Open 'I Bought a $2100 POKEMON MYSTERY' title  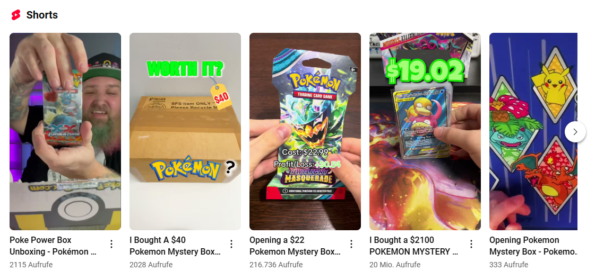tap(414, 246)
